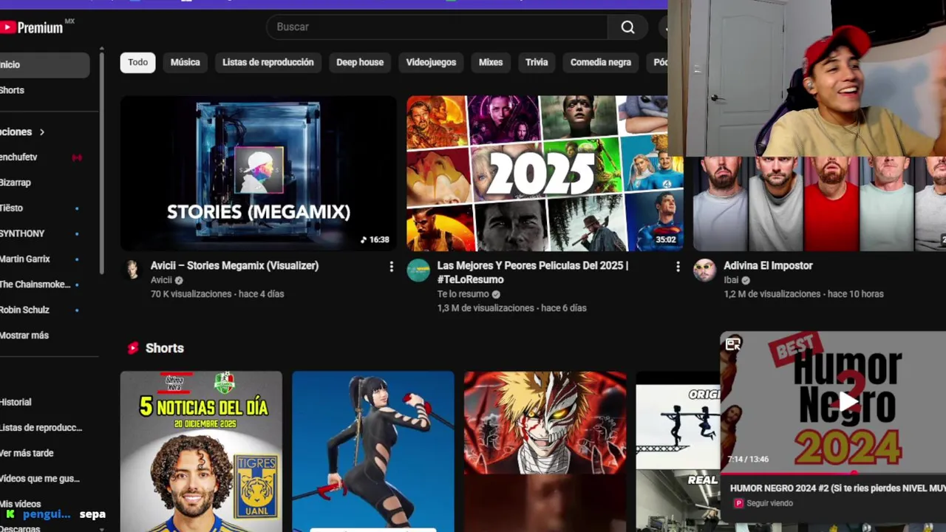Select the Videojuegos filter chip

431,63
